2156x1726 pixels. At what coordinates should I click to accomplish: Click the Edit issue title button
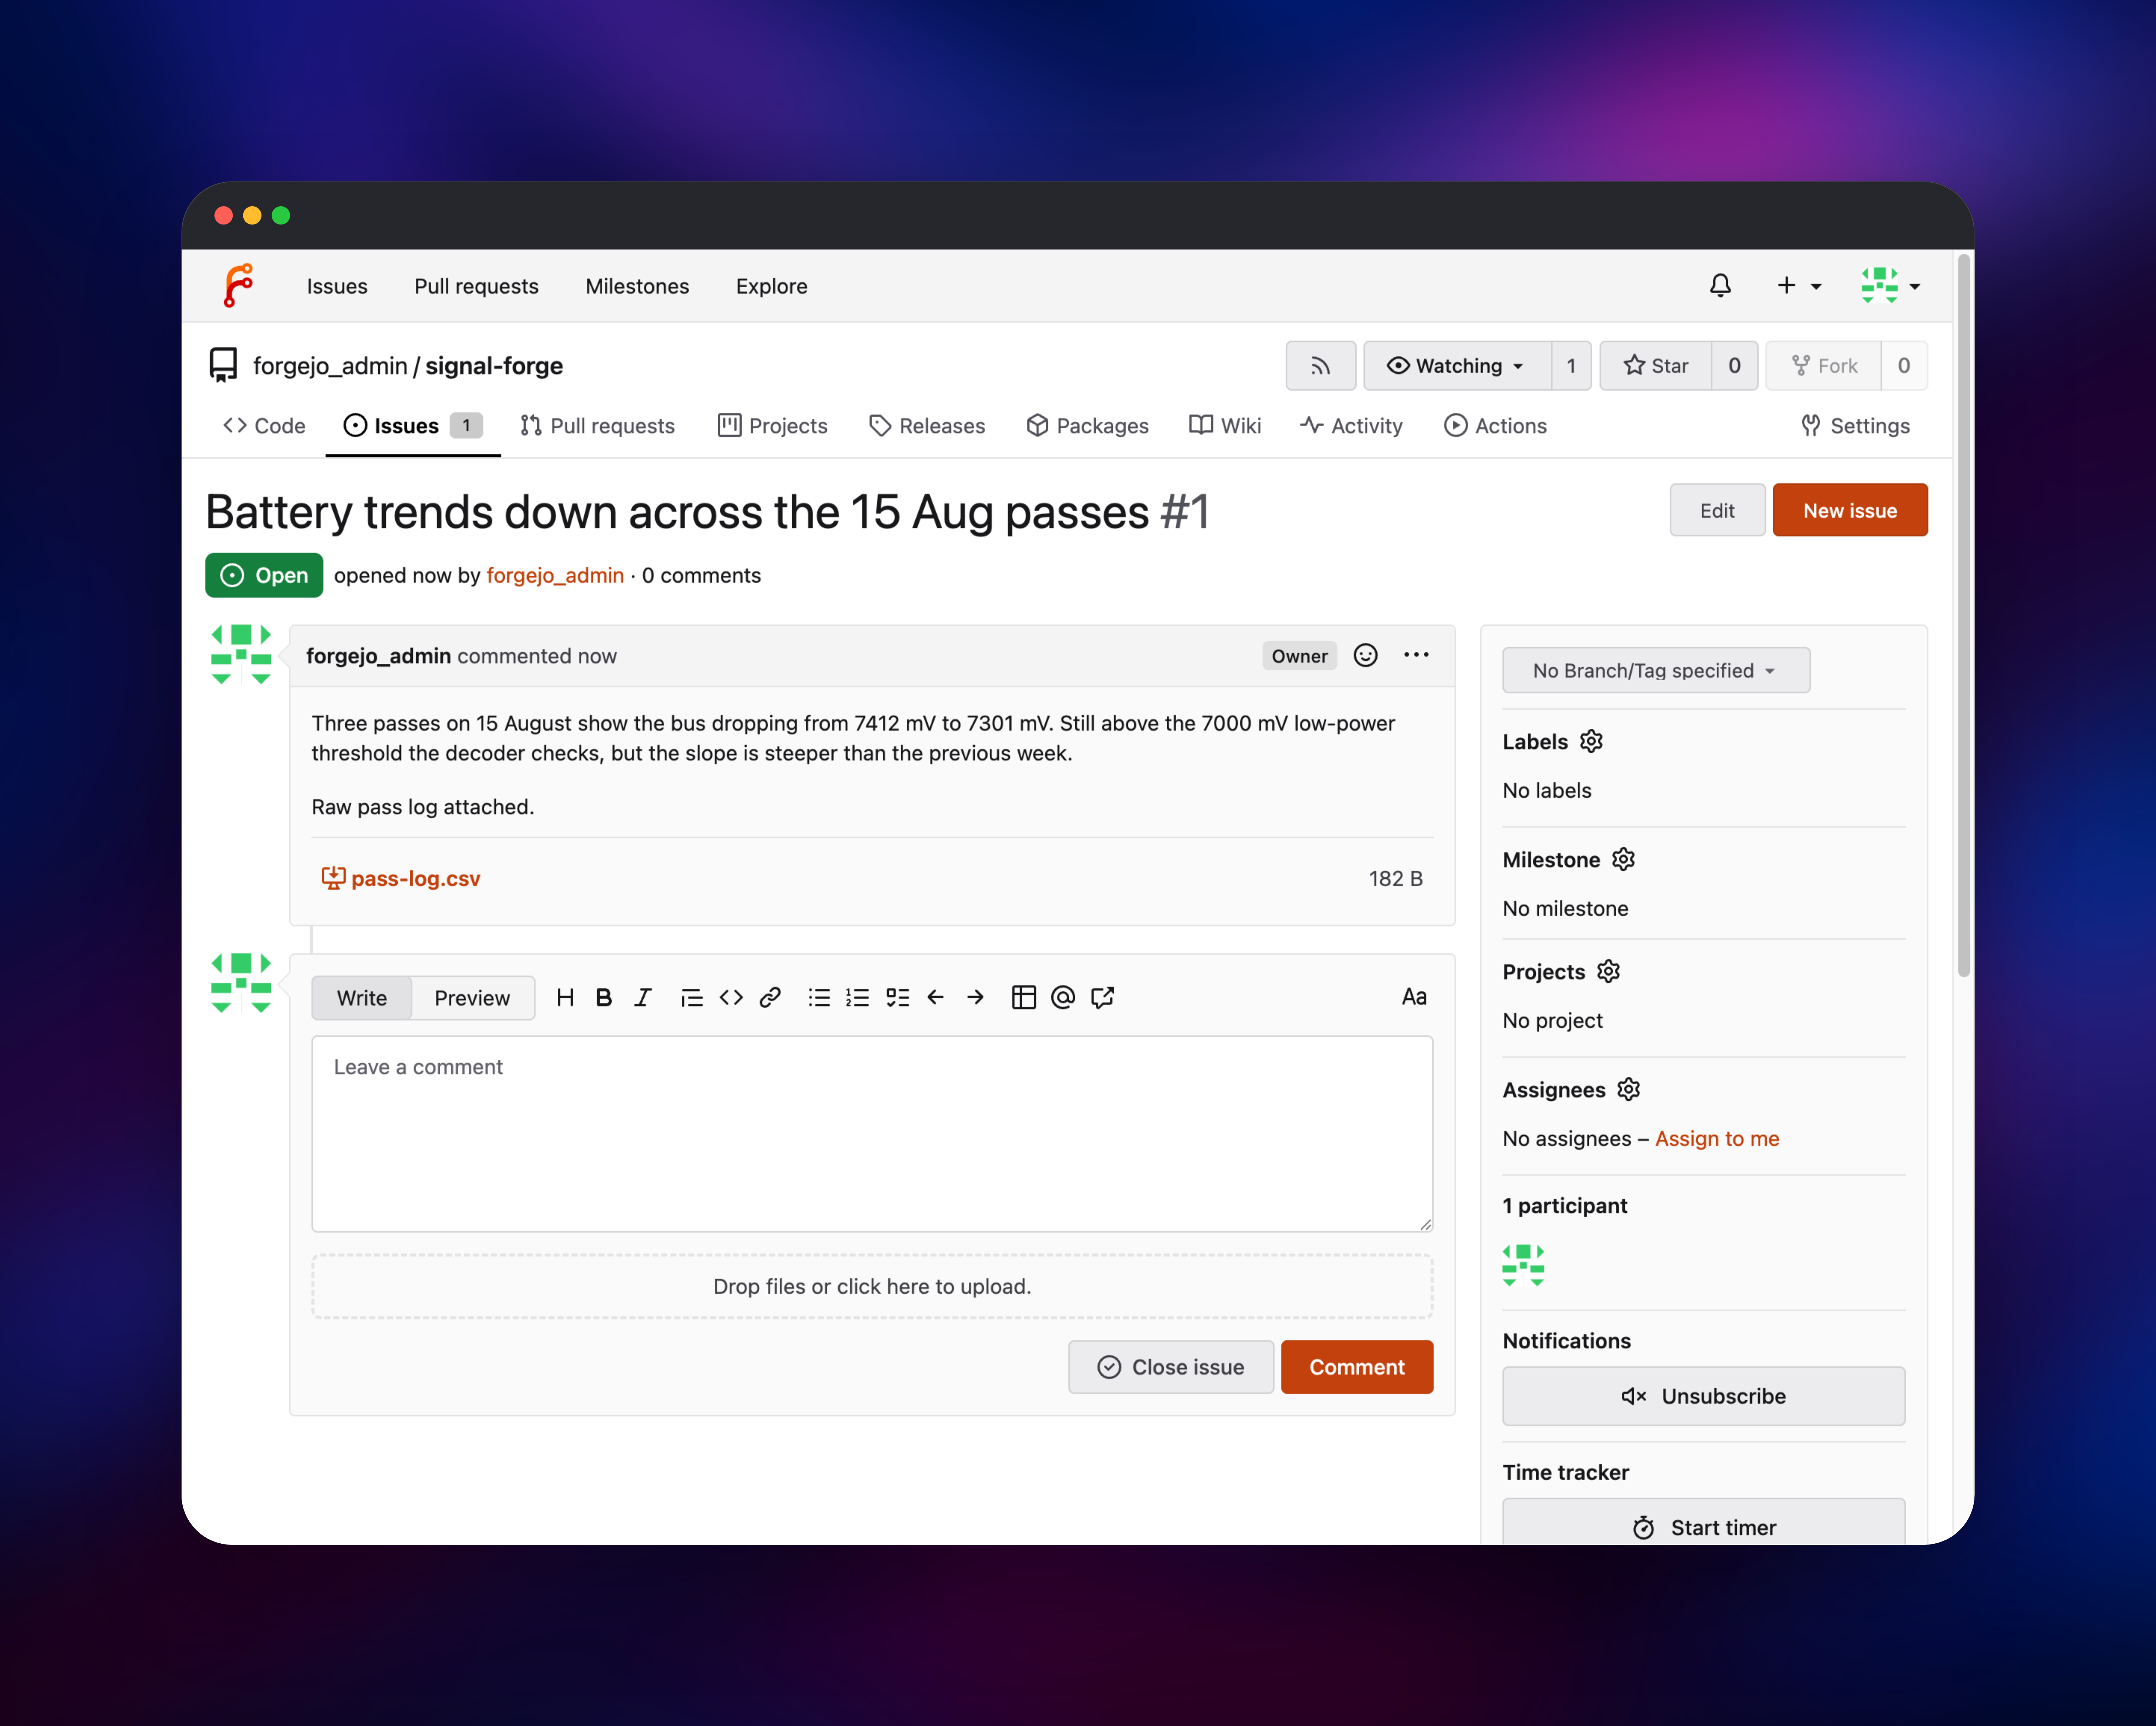pos(1717,510)
